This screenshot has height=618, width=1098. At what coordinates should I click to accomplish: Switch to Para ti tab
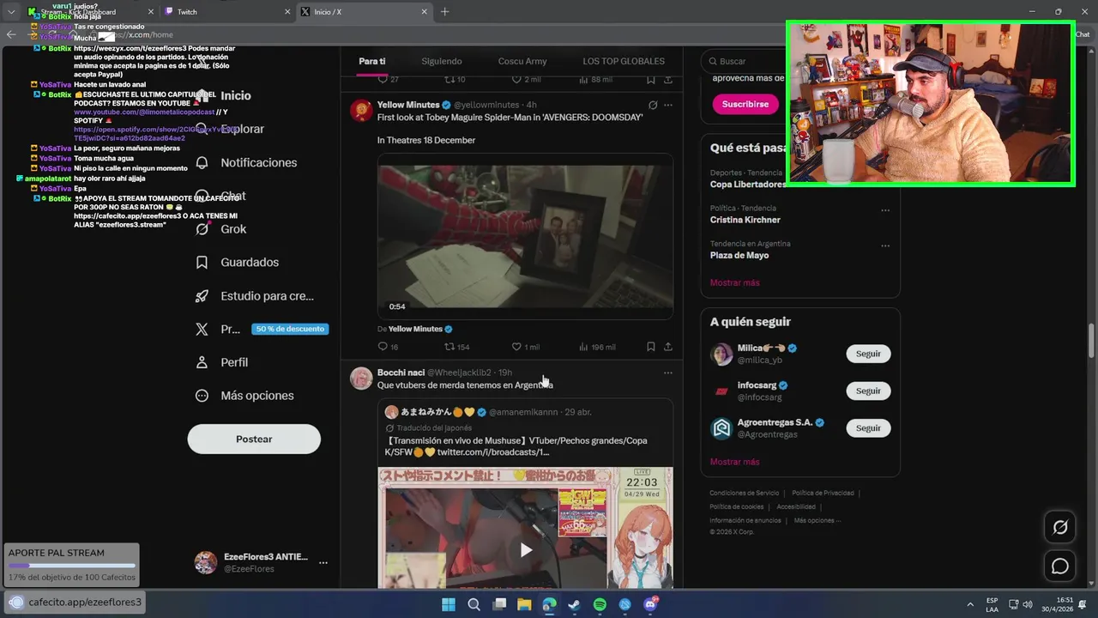pos(371,61)
